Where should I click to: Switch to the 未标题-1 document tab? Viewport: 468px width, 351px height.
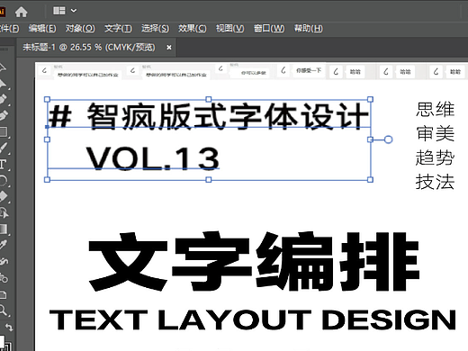[89, 48]
